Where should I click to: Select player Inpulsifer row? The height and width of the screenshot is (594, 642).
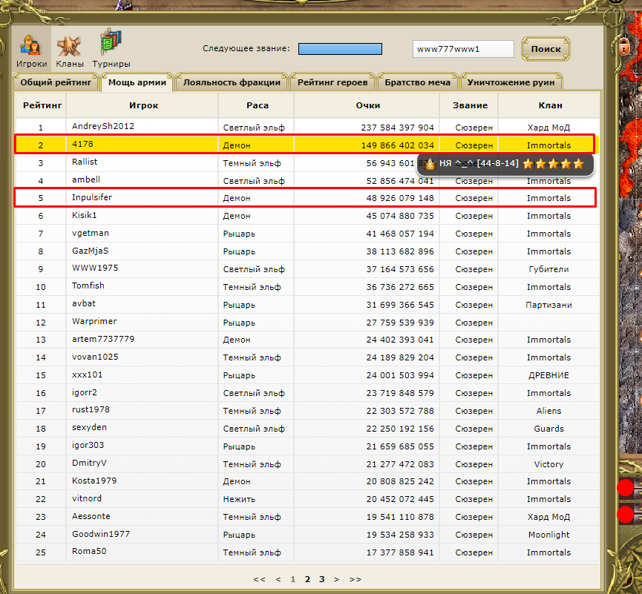coord(305,198)
